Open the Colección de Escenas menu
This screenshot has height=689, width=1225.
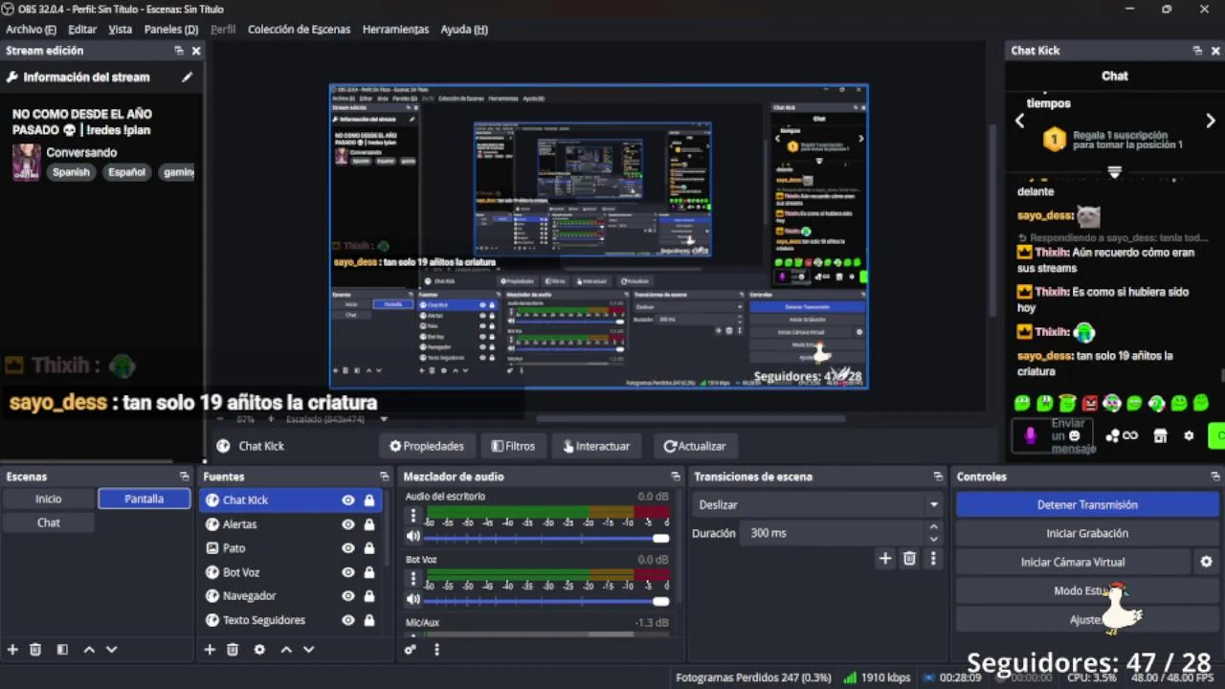click(299, 30)
